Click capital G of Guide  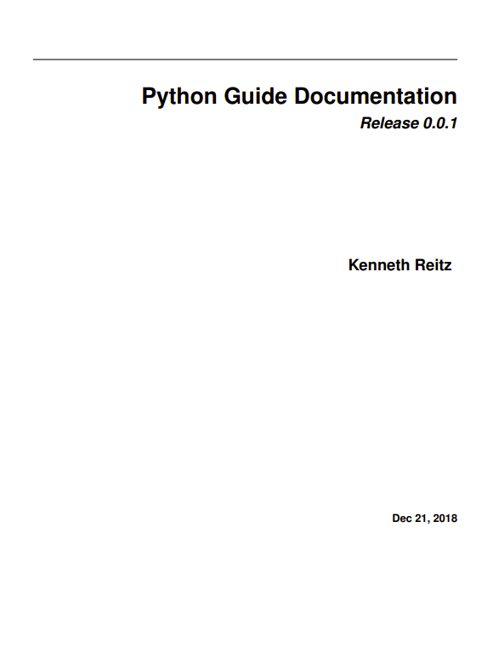point(232,96)
